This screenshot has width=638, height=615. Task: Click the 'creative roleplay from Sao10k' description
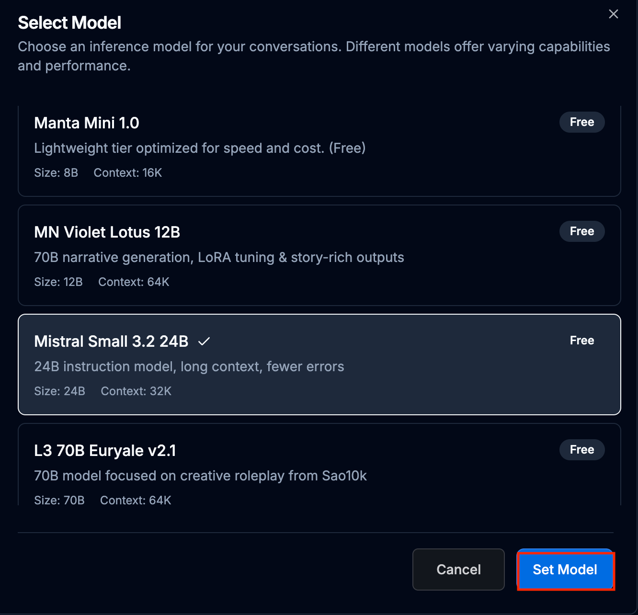pyautogui.click(x=200, y=476)
